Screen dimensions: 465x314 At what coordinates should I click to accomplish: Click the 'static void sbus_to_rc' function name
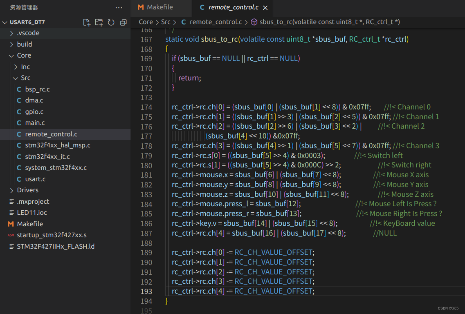[x=220, y=39]
